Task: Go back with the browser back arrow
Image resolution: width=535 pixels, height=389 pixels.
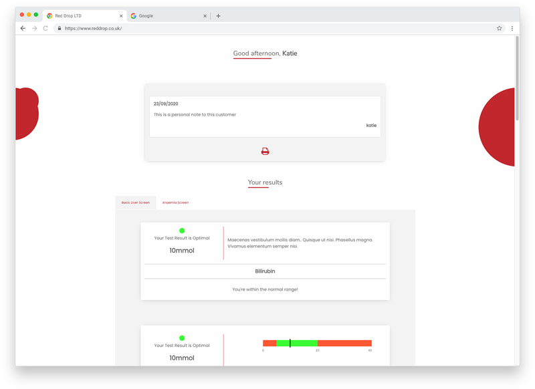Action: pyautogui.click(x=23, y=28)
